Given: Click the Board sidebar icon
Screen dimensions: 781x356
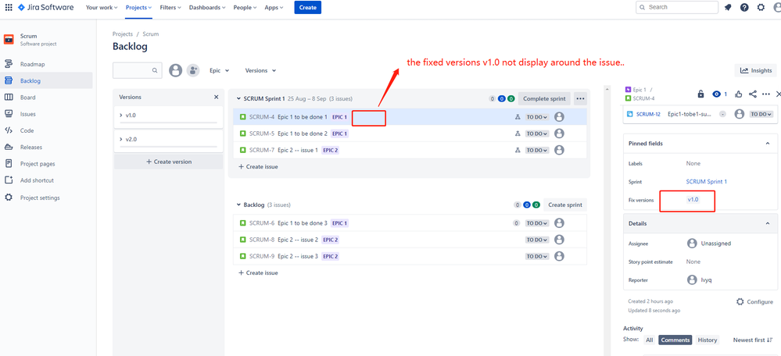Looking at the screenshot, I should 9,98.
